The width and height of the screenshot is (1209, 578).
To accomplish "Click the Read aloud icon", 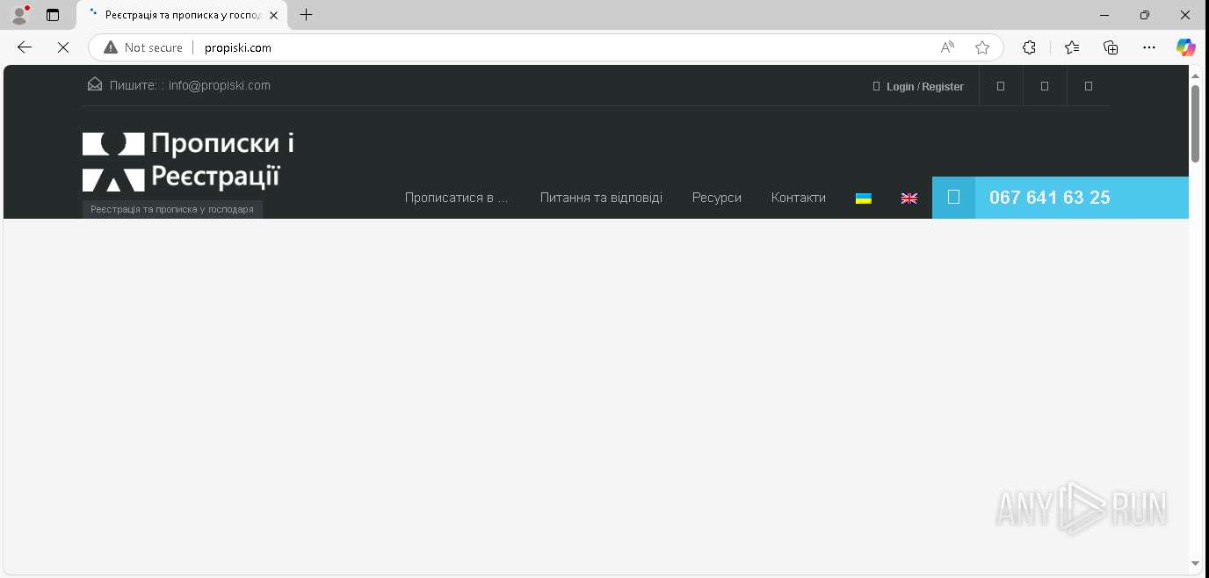I will [x=947, y=47].
